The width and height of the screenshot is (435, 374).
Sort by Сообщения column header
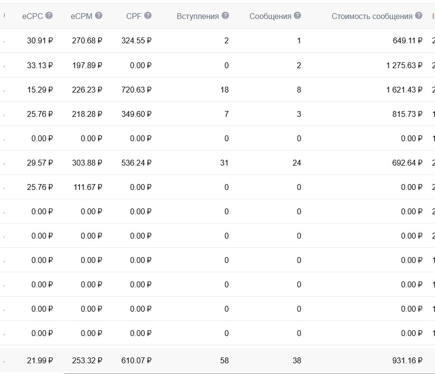[270, 17]
